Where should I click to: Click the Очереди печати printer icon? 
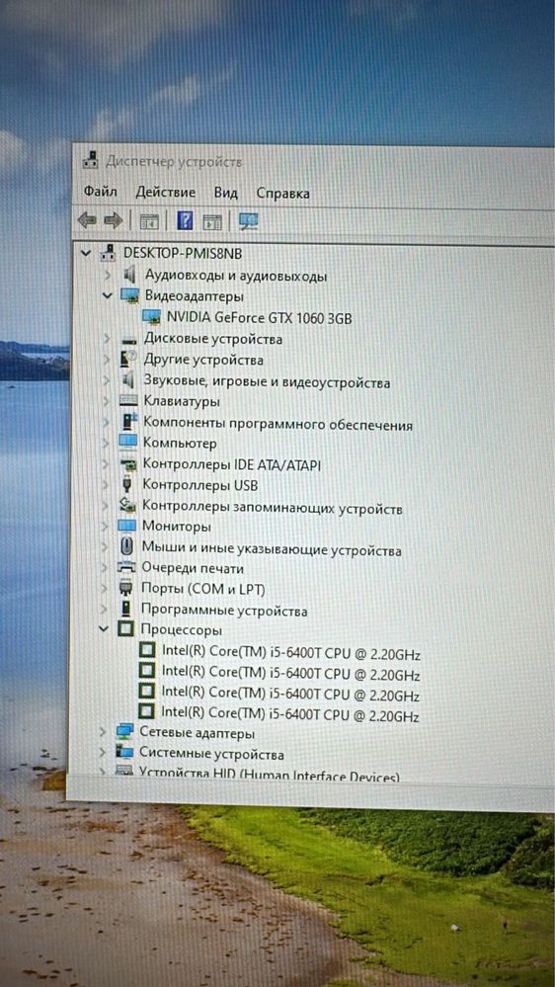click(x=127, y=568)
